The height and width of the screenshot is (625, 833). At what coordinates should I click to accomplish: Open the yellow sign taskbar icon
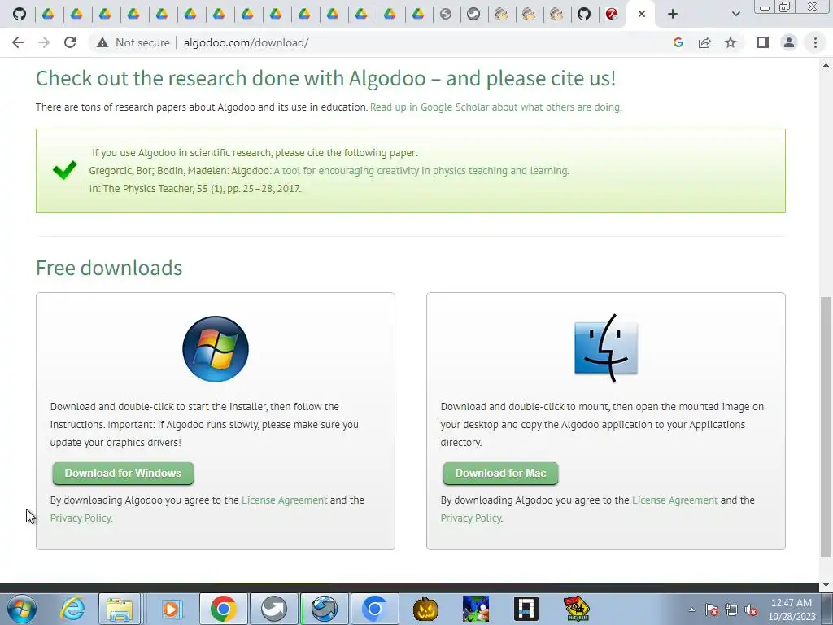(577, 609)
